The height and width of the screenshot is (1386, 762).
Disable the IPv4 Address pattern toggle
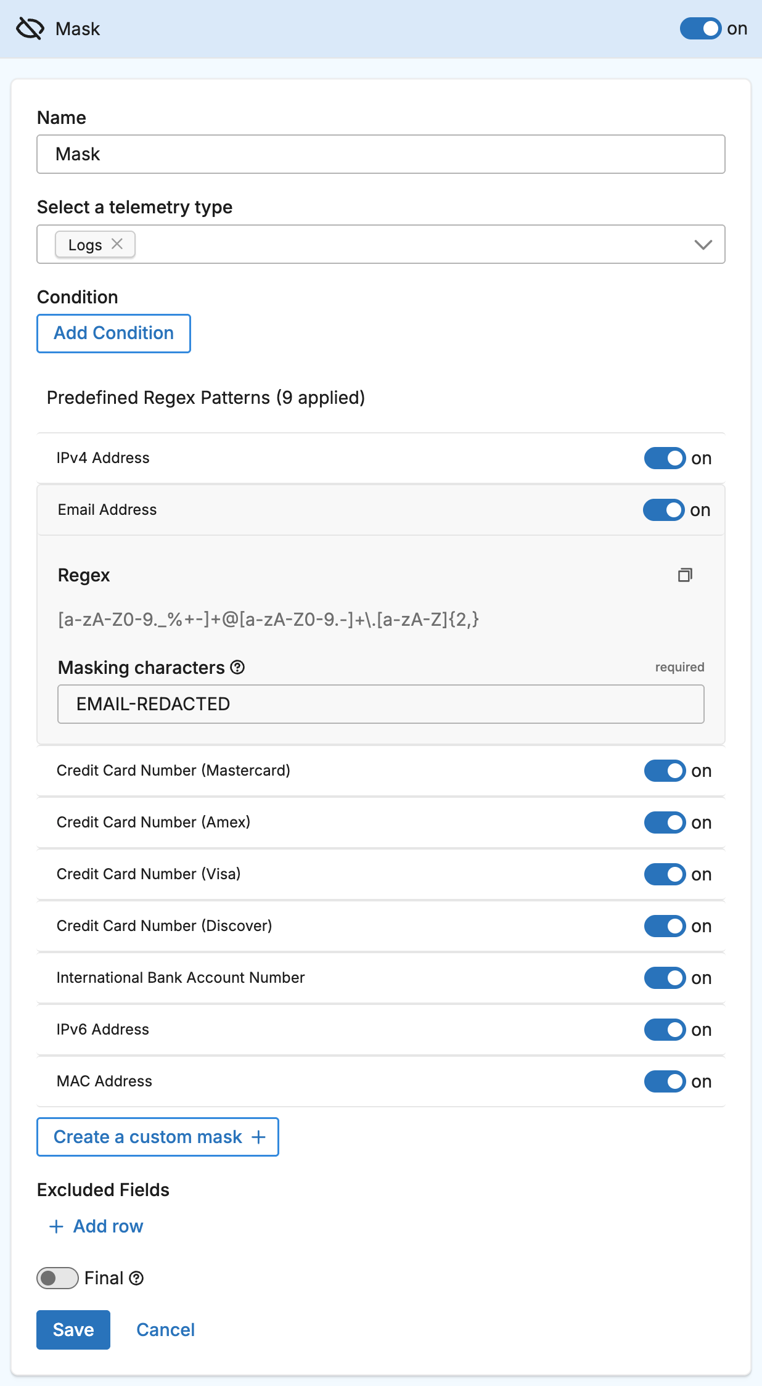[665, 458]
